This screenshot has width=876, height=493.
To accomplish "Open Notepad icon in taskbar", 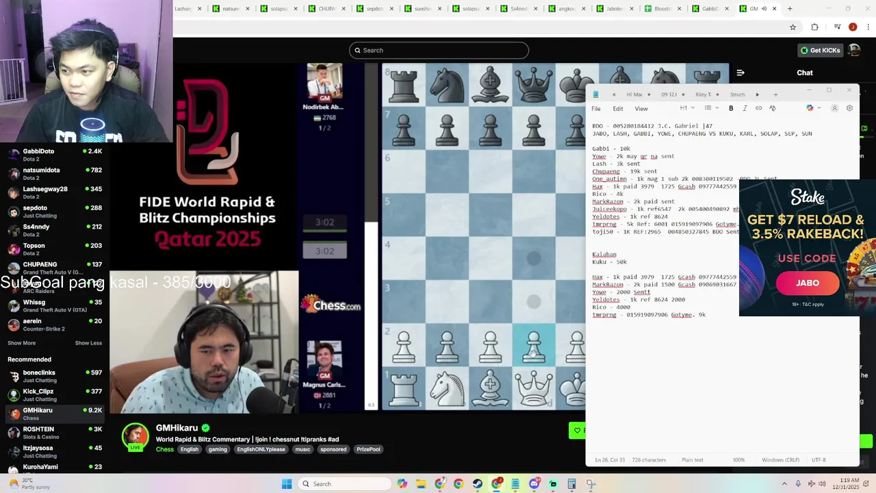I will 515,484.
